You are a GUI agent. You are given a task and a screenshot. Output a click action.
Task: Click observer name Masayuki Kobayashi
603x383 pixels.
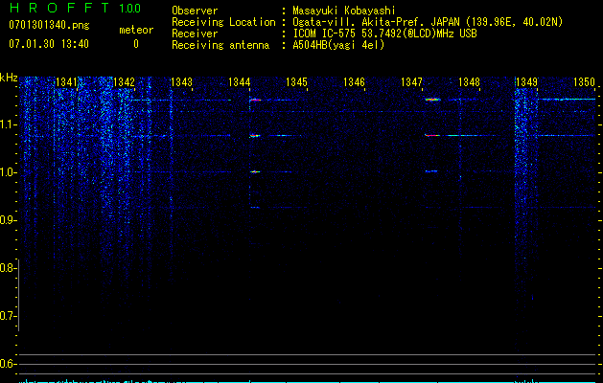(x=344, y=11)
